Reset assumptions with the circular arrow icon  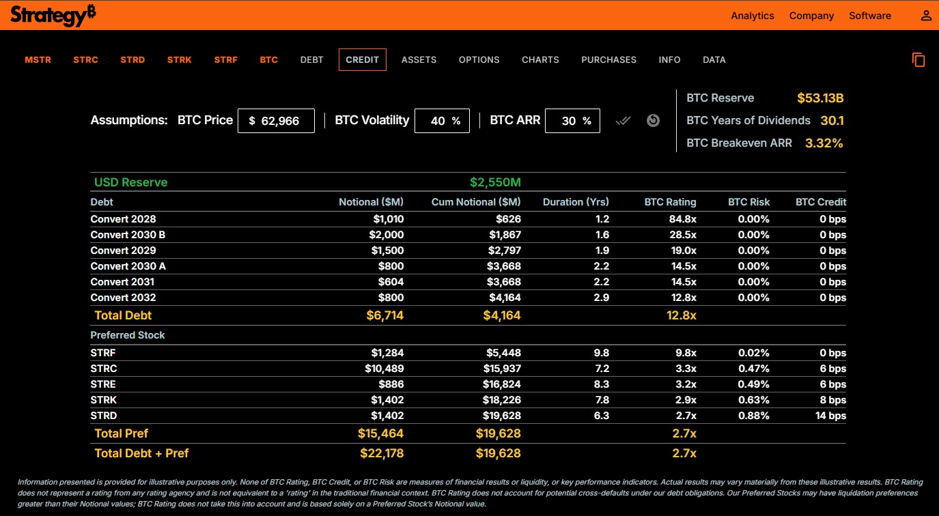click(x=653, y=121)
